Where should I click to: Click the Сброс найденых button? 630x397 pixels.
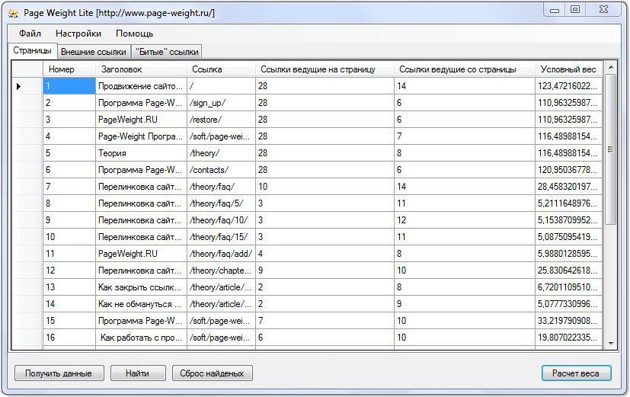pyautogui.click(x=212, y=373)
